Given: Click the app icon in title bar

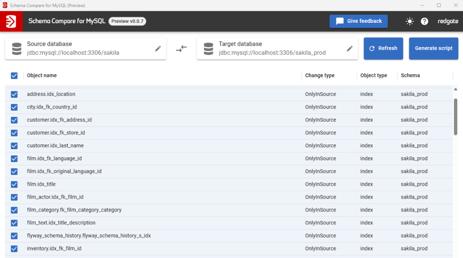Looking at the screenshot, I should pos(5,5).
